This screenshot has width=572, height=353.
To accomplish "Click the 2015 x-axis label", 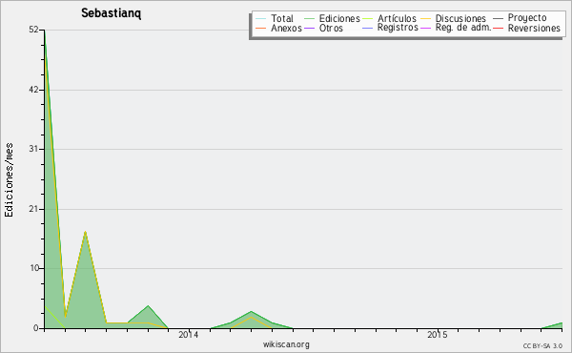I will [437, 334].
